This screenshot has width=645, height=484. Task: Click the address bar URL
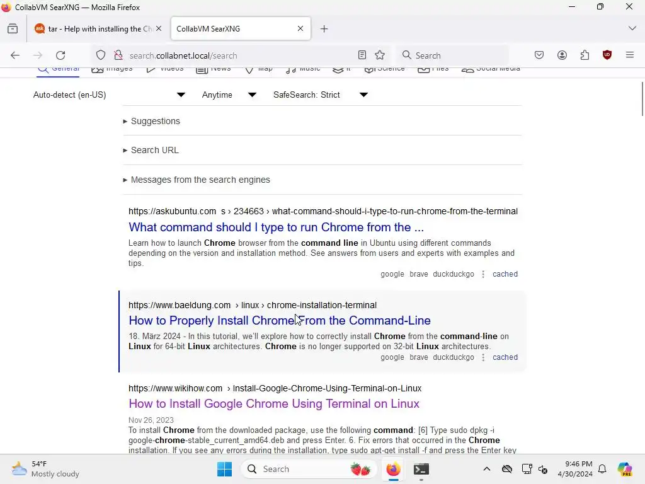click(x=183, y=55)
